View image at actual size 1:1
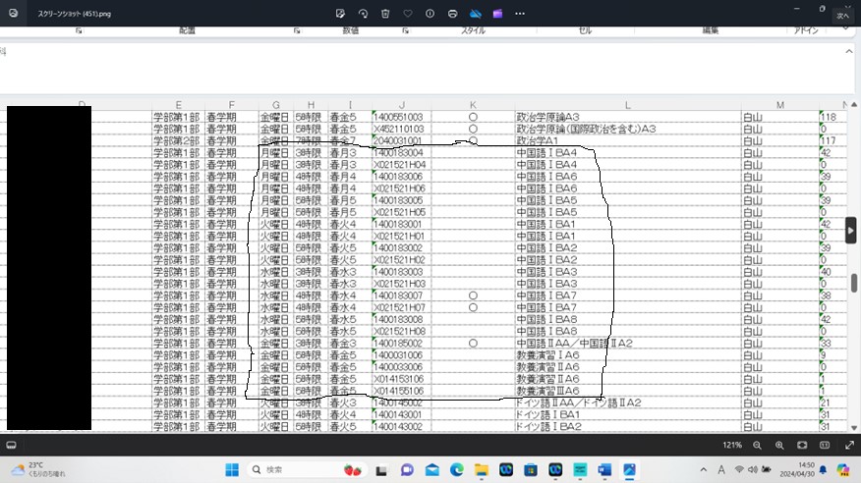The height and width of the screenshot is (483, 861). (x=825, y=445)
